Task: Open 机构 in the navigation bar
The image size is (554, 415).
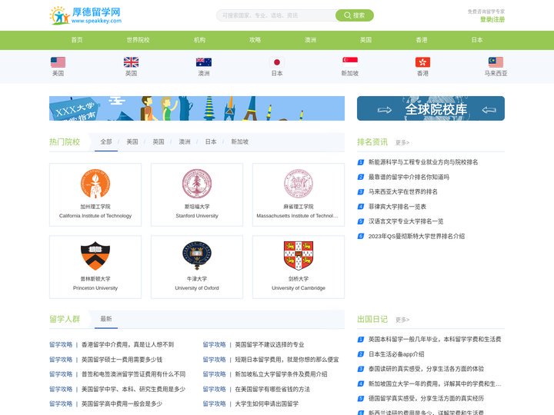Action: click(199, 40)
